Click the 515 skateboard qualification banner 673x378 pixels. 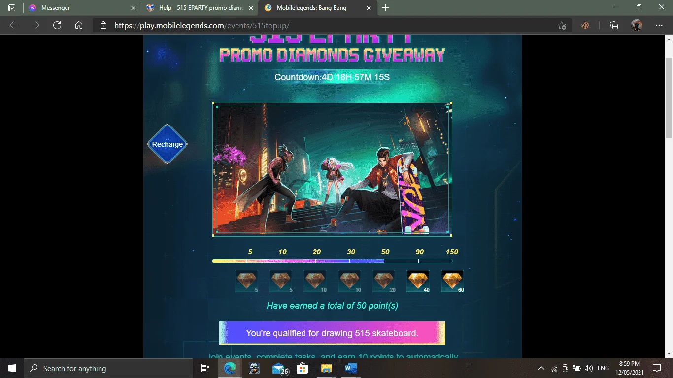(332, 333)
